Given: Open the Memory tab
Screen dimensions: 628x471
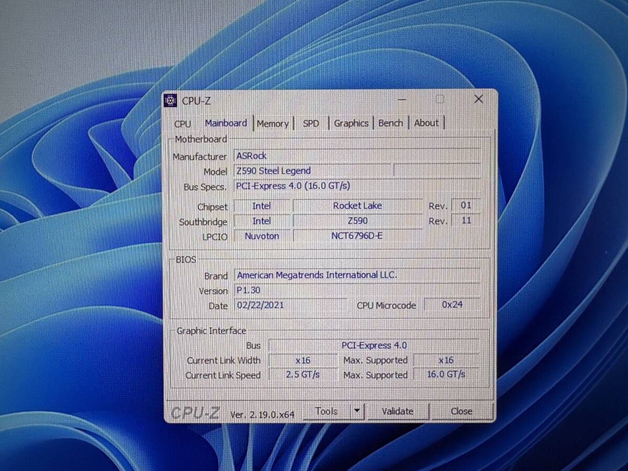Looking at the screenshot, I should pos(273,124).
